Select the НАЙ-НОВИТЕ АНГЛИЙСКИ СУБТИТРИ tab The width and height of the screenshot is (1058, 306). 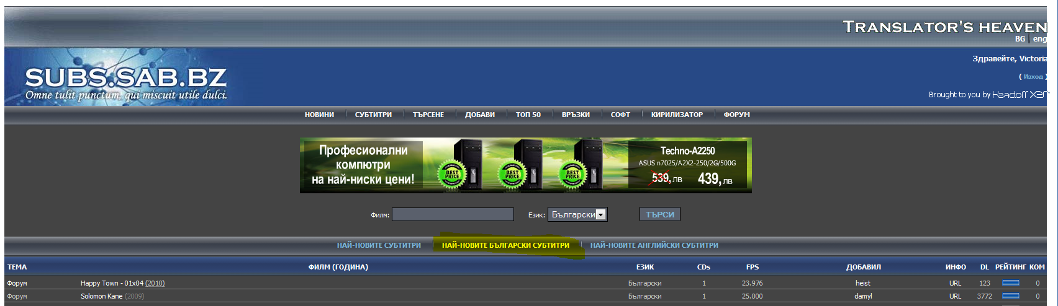coord(654,245)
